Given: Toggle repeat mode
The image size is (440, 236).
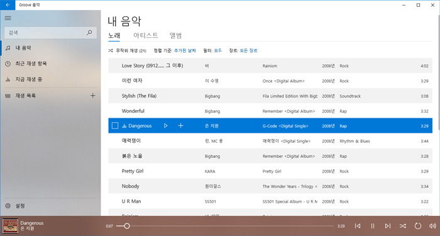Looking at the screenshot, I should click(x=418, y=226).
